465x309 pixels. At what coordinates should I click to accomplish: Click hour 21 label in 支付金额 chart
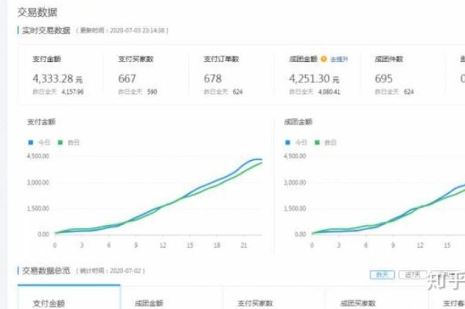pyautogui.click(x=244, y=245)
